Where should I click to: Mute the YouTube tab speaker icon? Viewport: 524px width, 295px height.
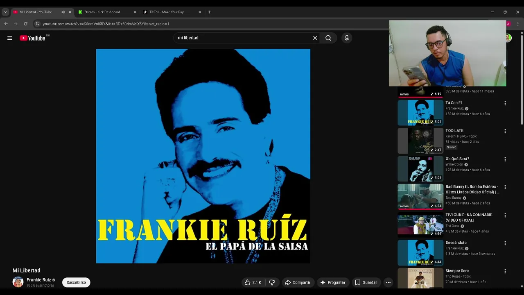pos(63,12)
